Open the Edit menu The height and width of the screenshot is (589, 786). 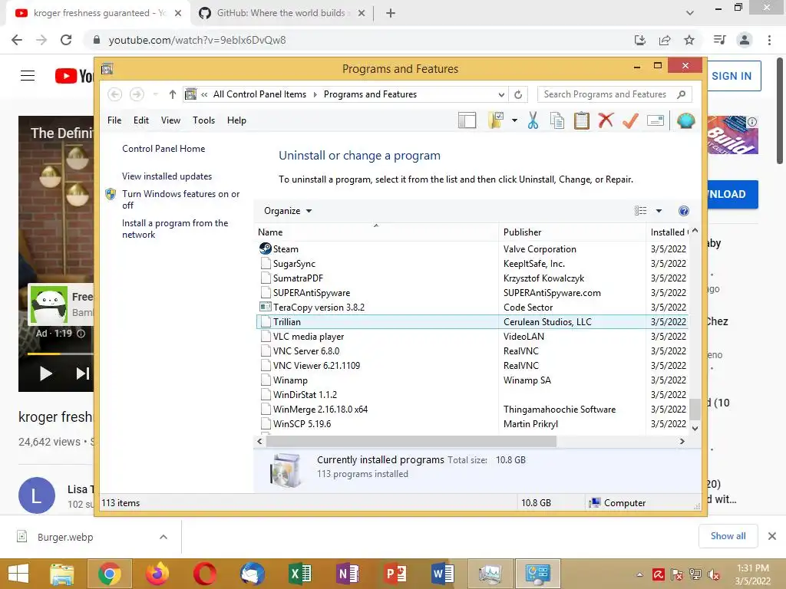click(141, 120)
